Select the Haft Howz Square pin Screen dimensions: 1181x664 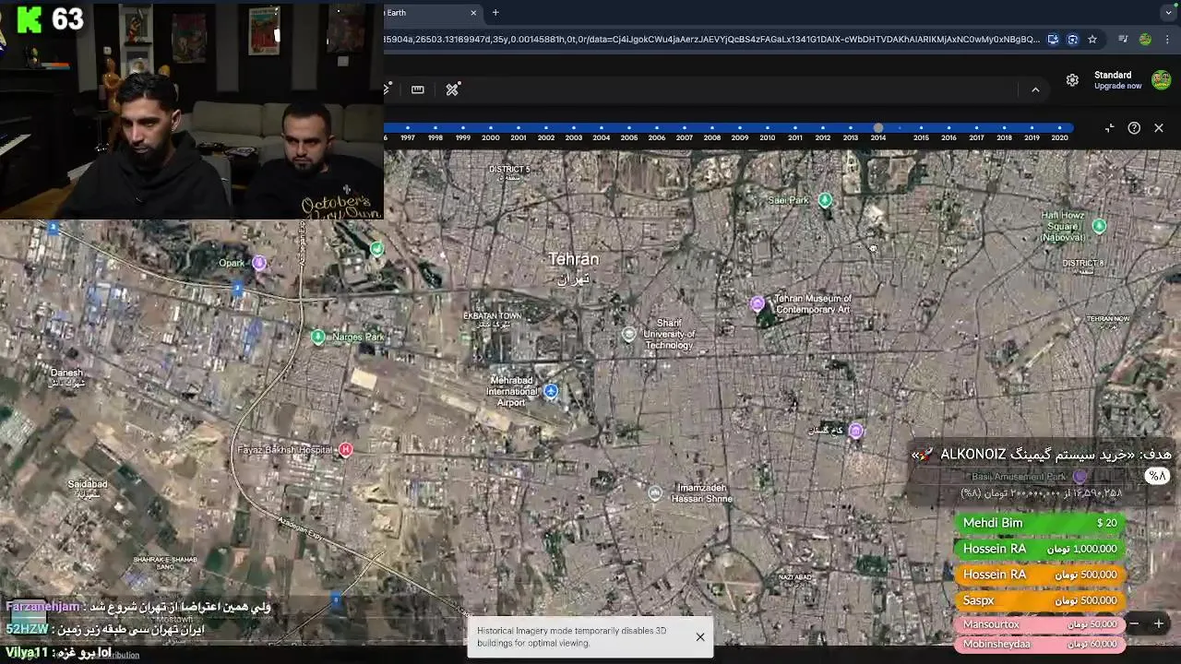point(1099,226)
